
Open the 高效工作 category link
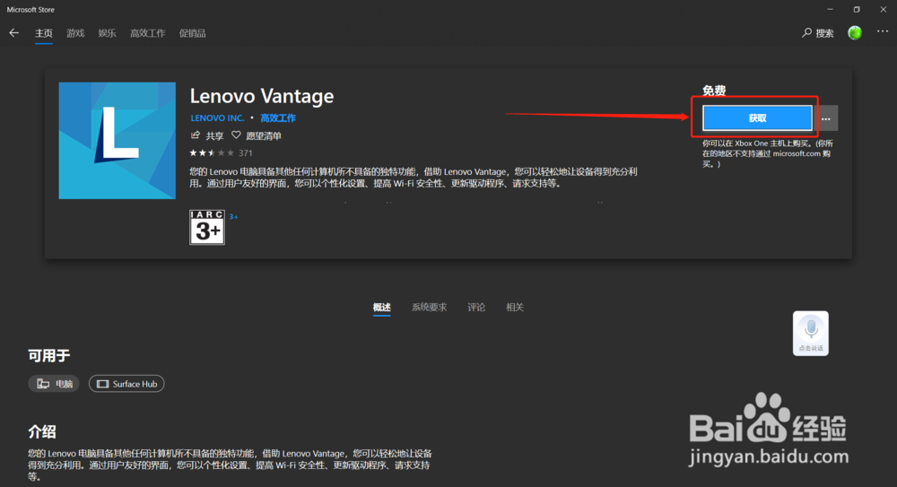click(x=278, y=117)
